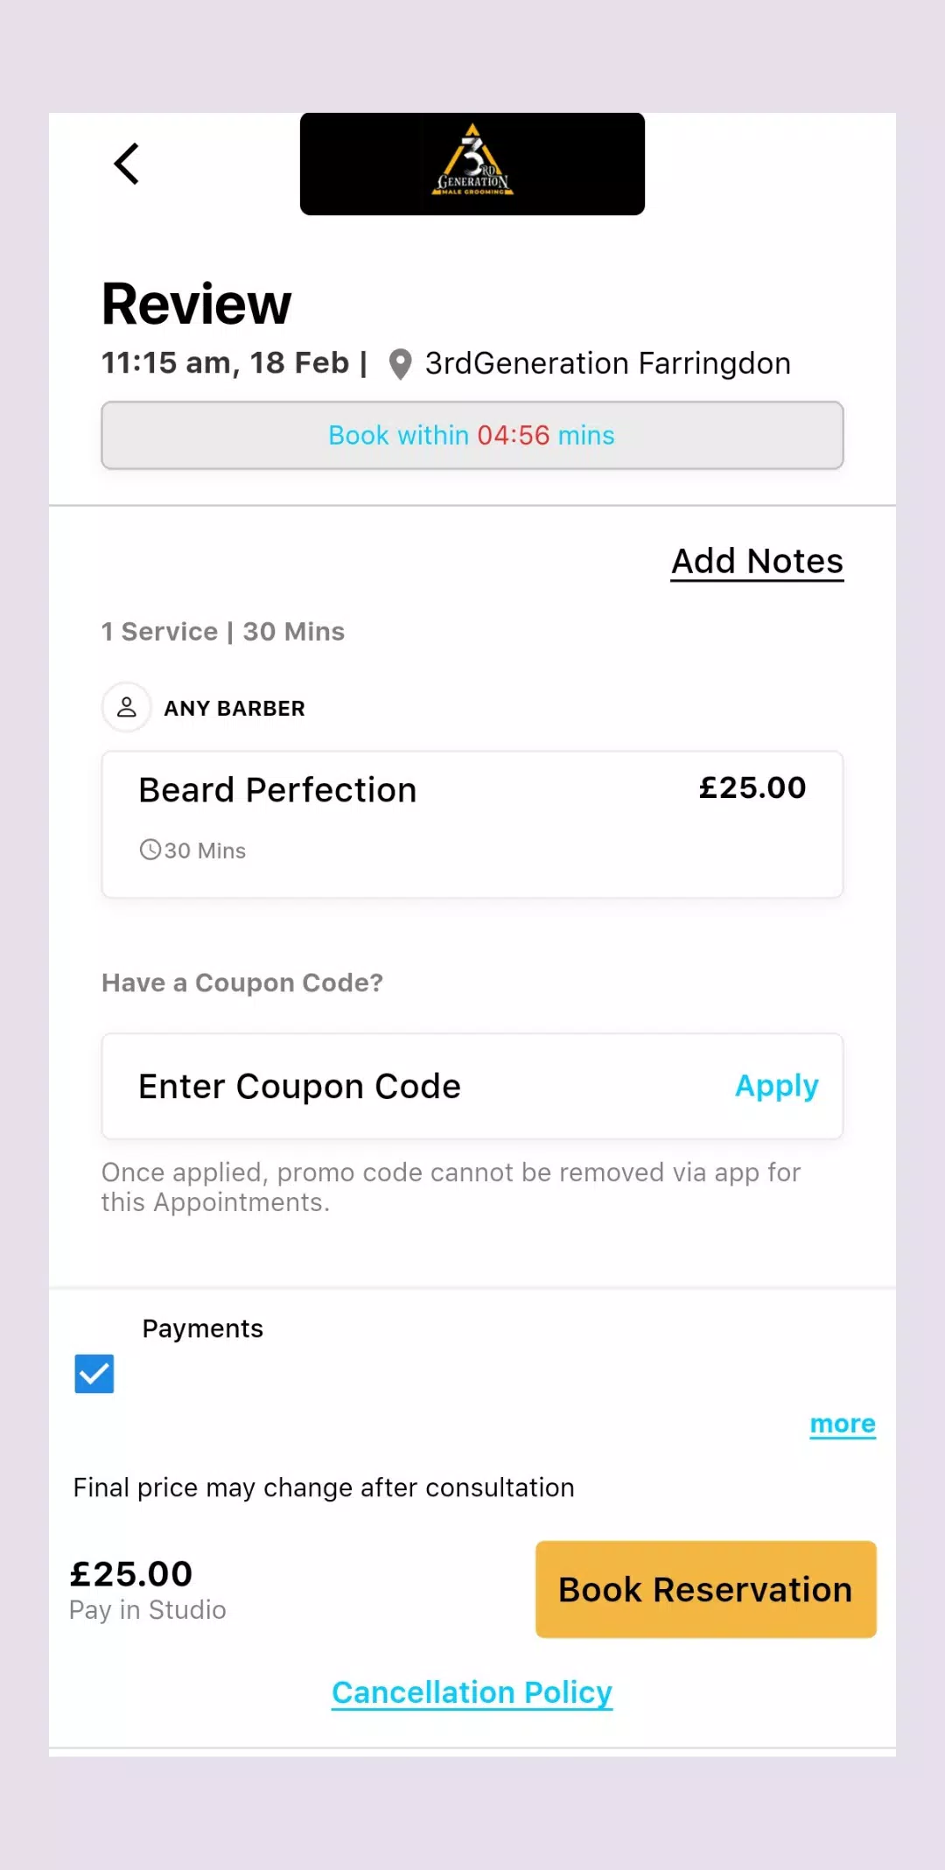Uncheck the Payments checkbox
The height and width of the screenshot is (1870, 945).
94,1374
